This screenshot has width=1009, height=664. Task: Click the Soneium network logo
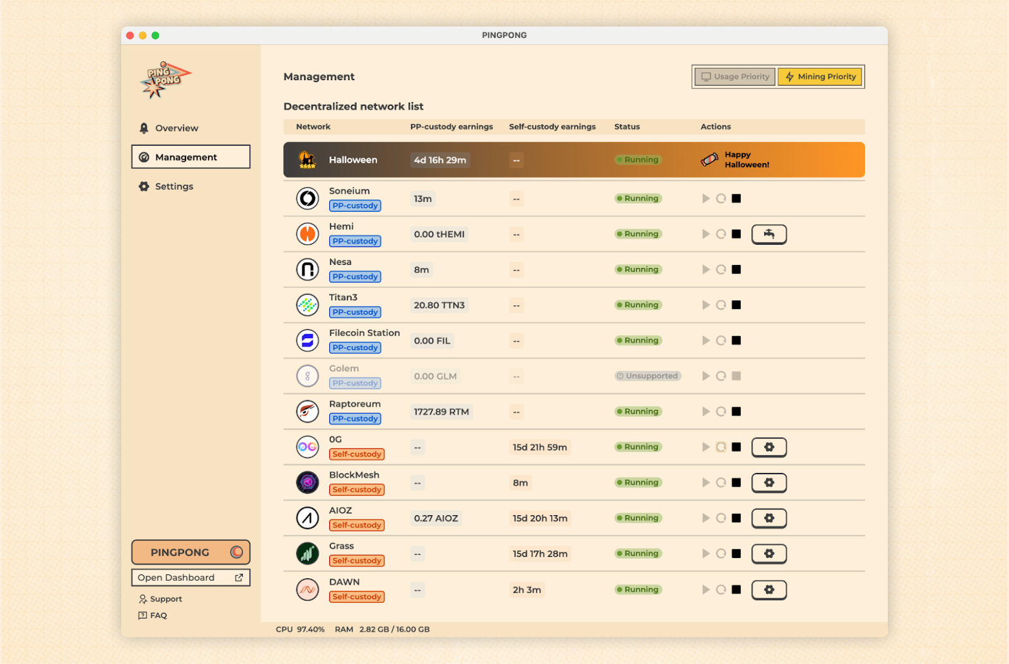(308, 199)
